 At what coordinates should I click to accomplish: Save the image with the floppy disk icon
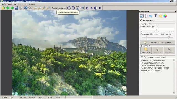[x=16, y=8]
